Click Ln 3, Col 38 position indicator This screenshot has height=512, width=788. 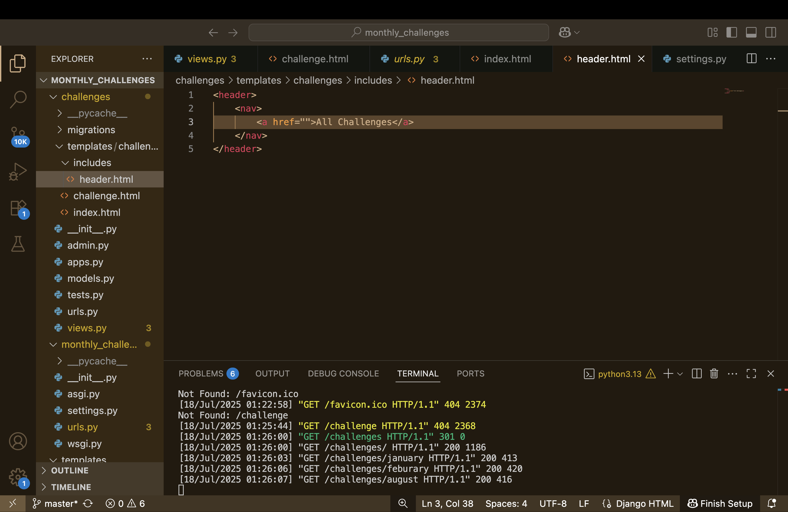pyautogui.click(x=447, y=503)
